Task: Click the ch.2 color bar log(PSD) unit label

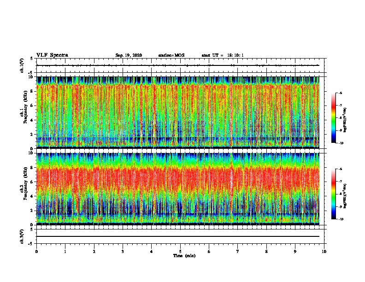Action: pyautogui.click(x=345, y=196)
